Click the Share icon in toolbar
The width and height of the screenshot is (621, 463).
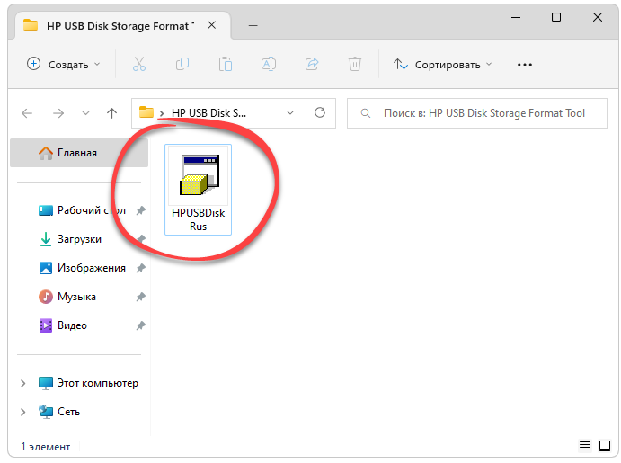click(312, 64)
